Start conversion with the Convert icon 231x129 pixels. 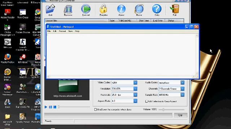[86, 10]
